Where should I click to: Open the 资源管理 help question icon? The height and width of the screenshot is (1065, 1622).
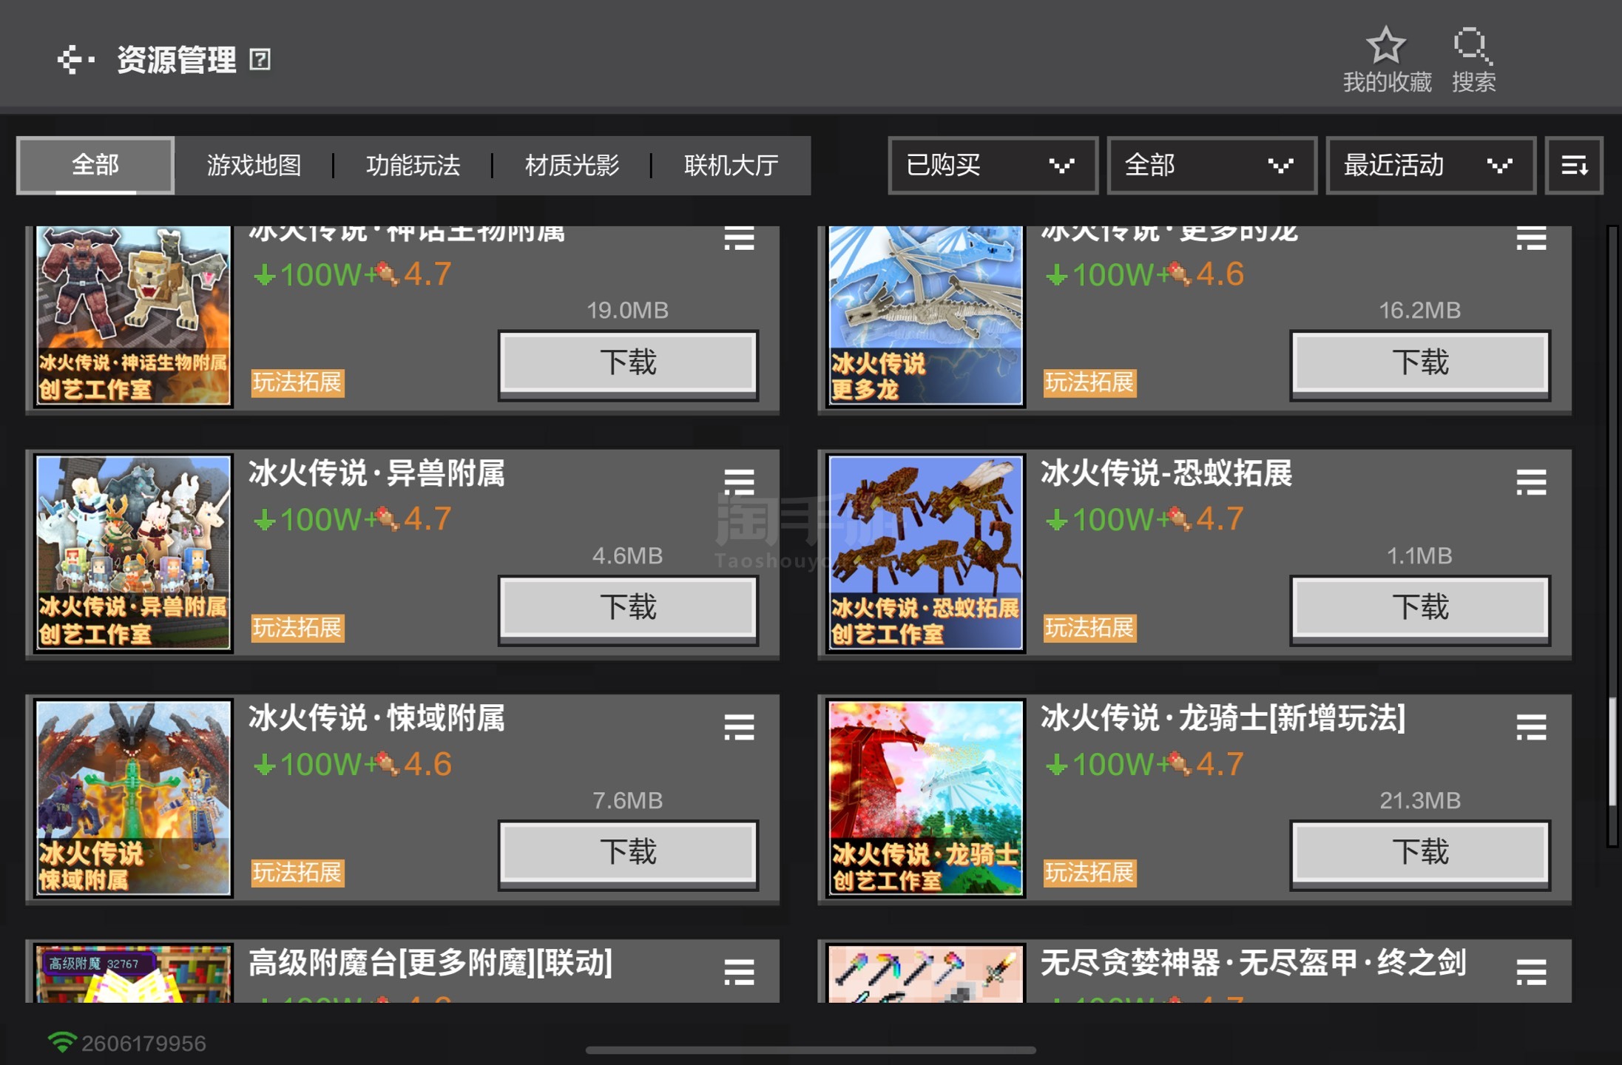(260, 59)
